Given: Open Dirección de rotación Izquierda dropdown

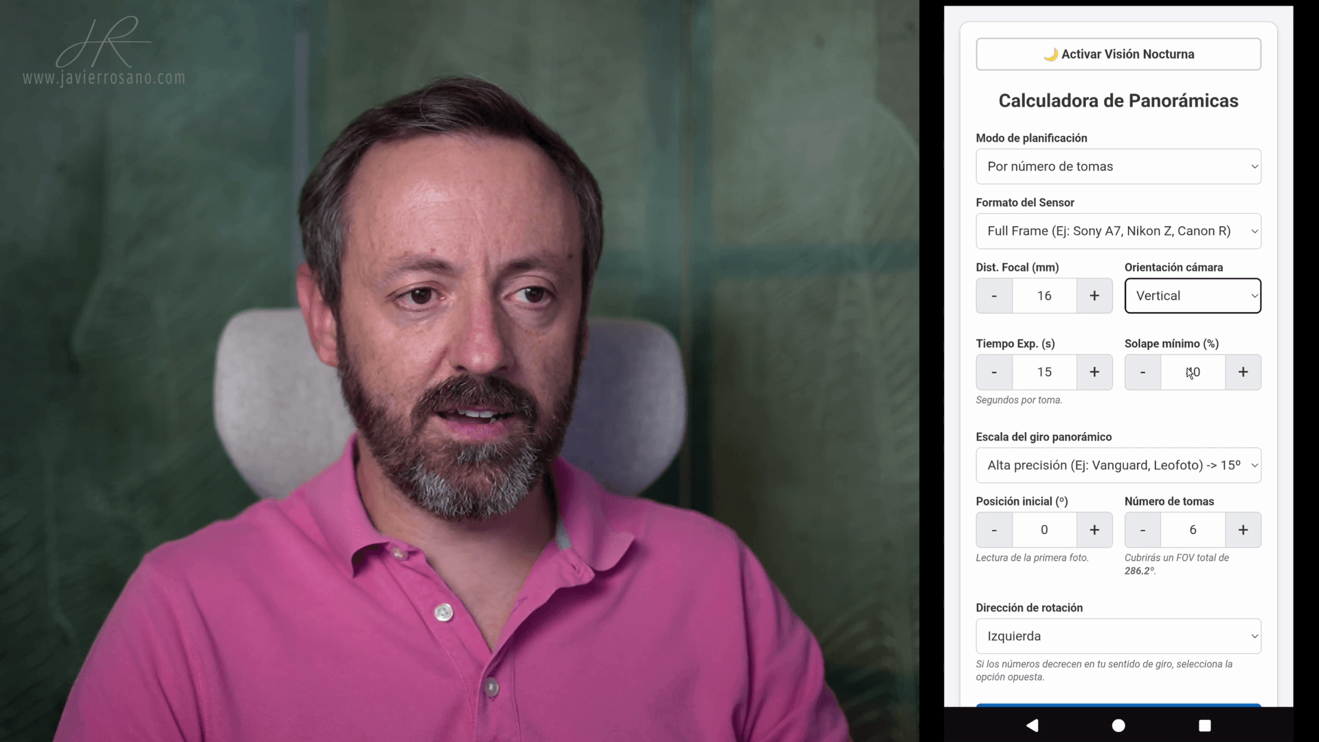Looking at the screenshot, I should point(1118,636).
